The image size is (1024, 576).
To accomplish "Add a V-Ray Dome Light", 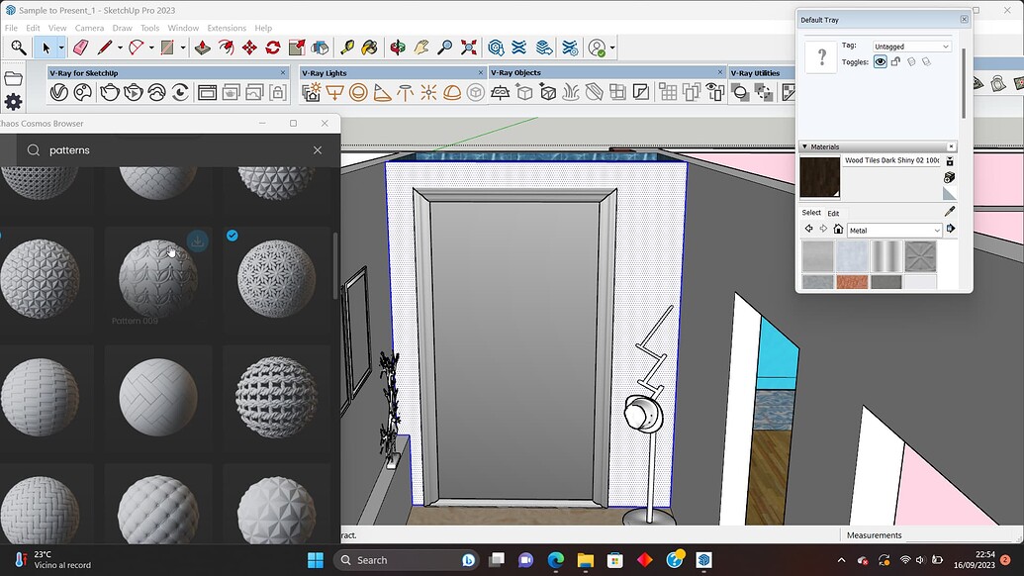I will pyautogui.click(x=453, y=92).
